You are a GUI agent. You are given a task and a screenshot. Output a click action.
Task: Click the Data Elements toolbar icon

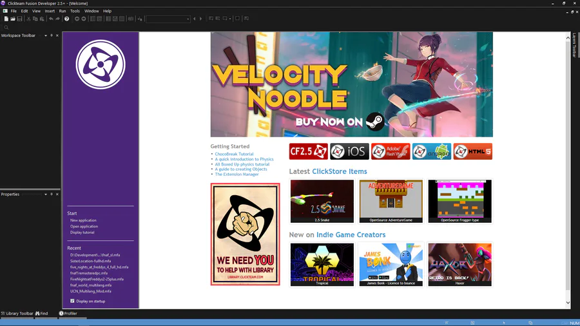click(x=131, y=19)
